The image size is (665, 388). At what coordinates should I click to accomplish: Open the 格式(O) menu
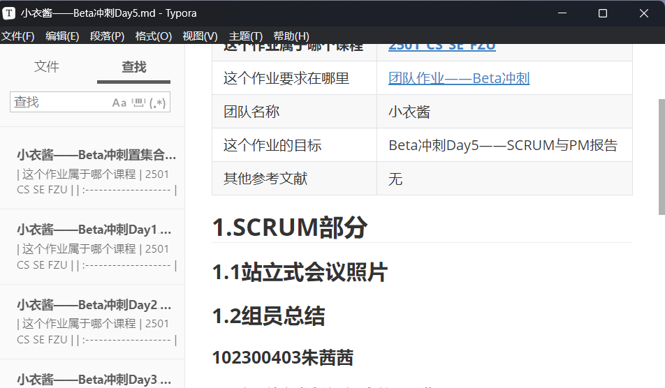pos(154,36)
